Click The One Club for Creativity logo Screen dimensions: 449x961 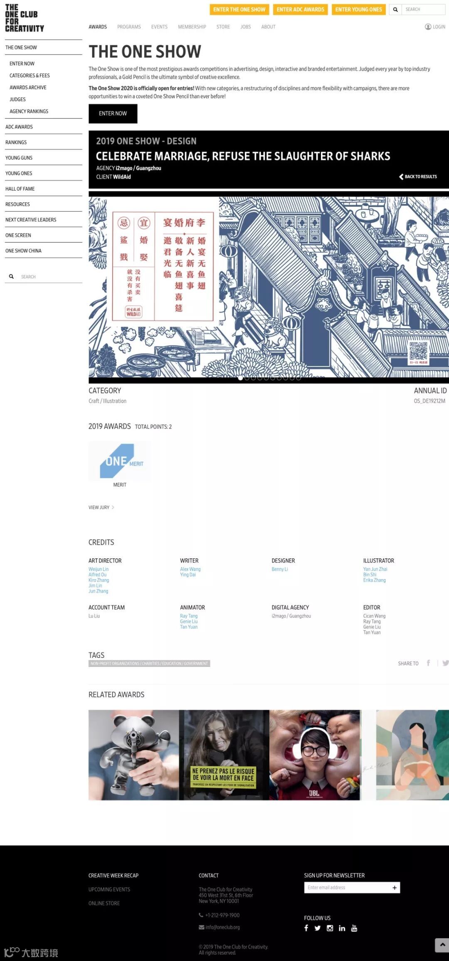click(x=25, y=18)
